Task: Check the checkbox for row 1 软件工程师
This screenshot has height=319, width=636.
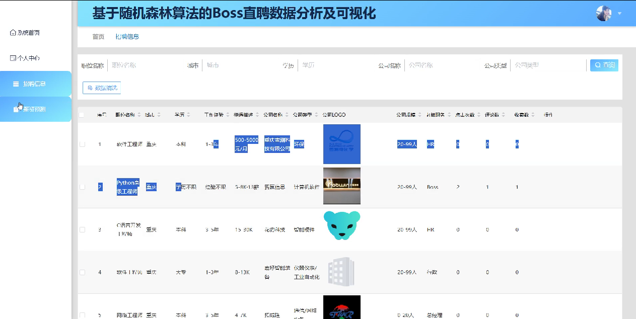Action: tap(81, 144)
